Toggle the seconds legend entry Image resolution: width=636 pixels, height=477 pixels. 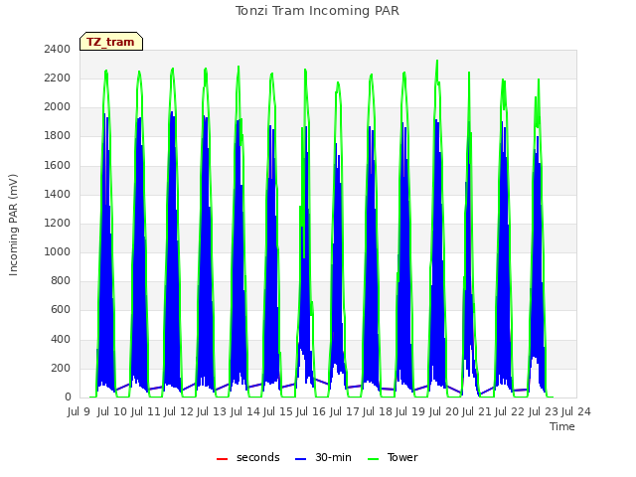point(247,457)
